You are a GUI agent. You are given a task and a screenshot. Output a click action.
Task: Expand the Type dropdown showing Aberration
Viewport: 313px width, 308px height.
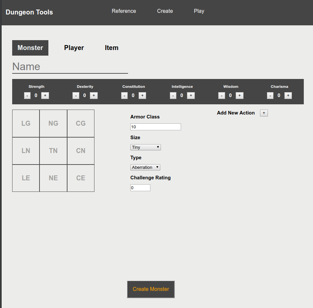145,167
